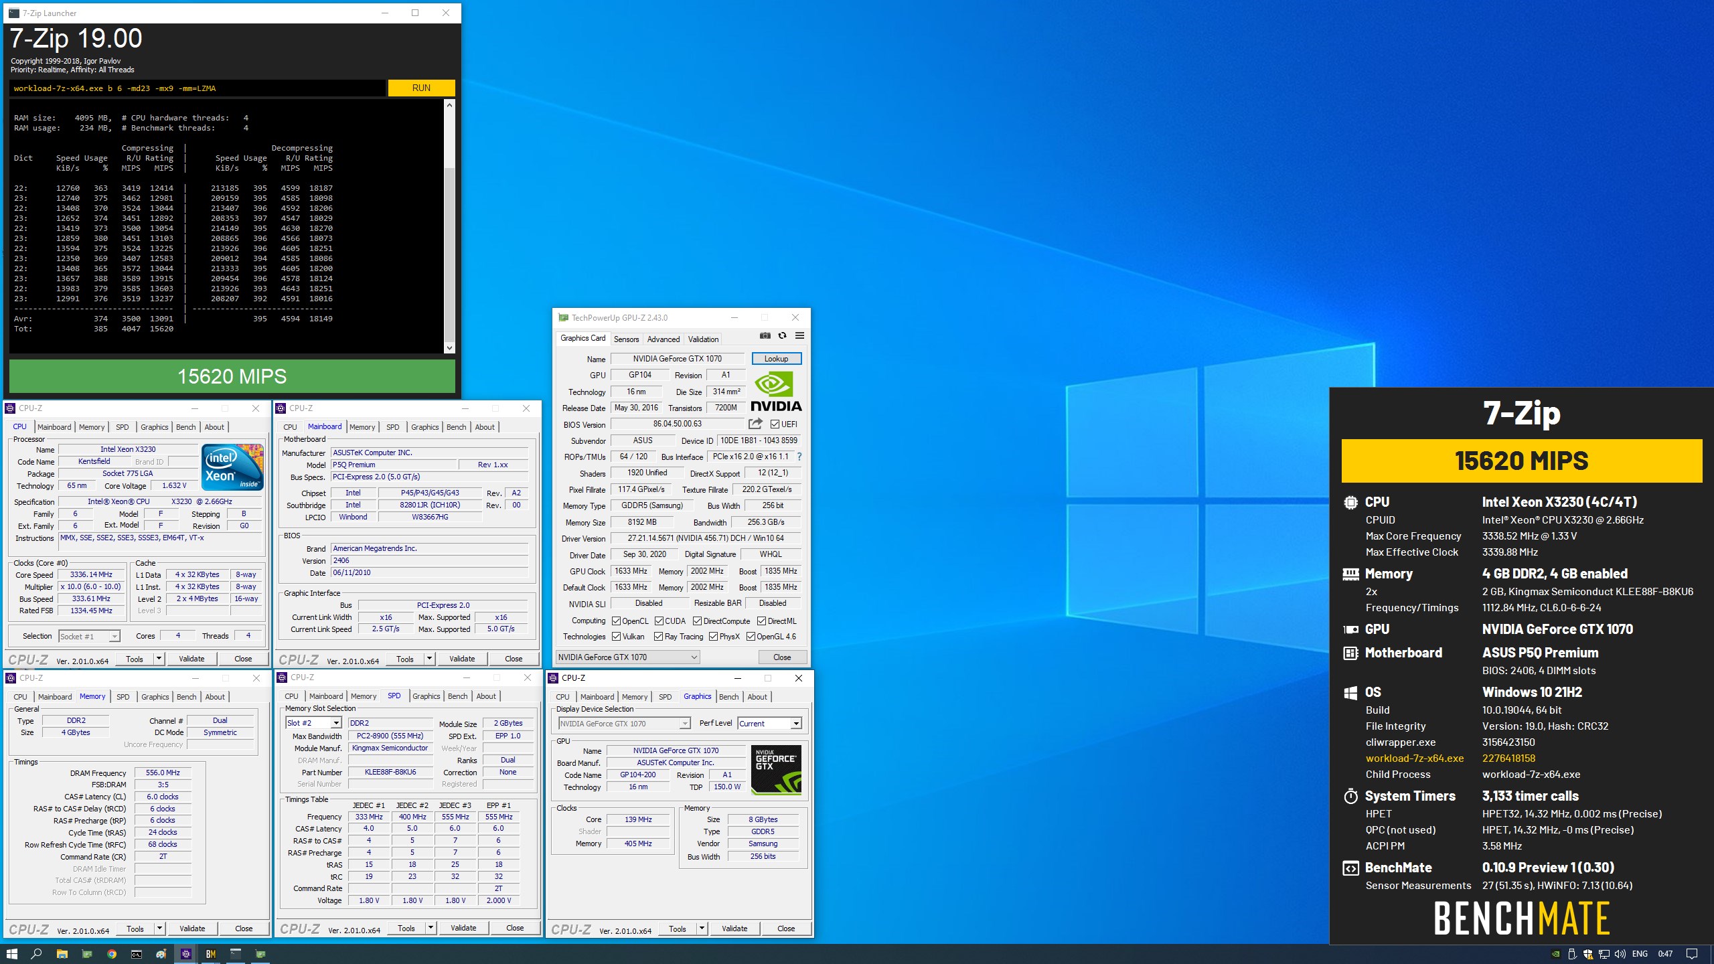Open the Slot #2 memory slot dropdown

point(314,723)
